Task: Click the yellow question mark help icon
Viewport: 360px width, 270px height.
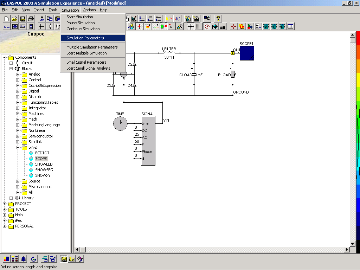Action: 218,19
